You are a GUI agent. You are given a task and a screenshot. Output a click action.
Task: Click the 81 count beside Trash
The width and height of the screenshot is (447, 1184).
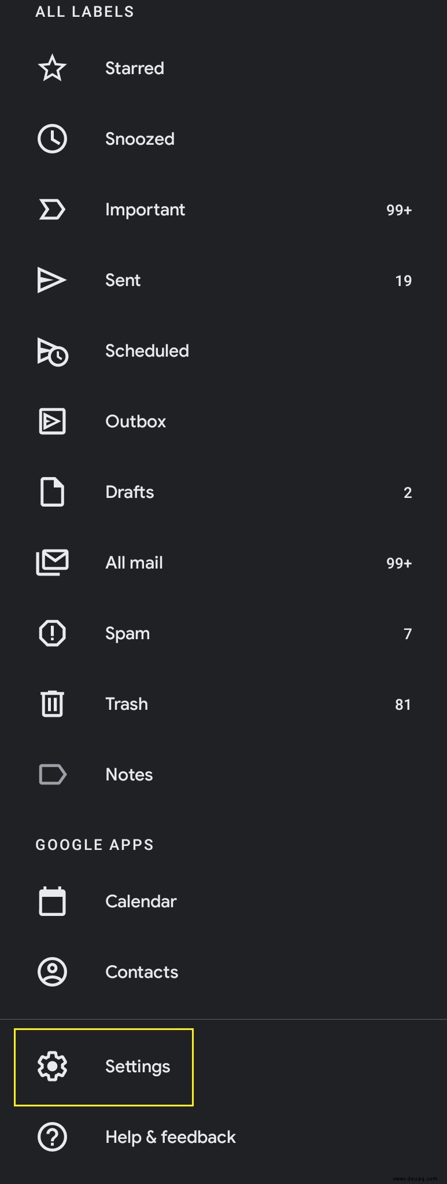[x=403, y=705]
